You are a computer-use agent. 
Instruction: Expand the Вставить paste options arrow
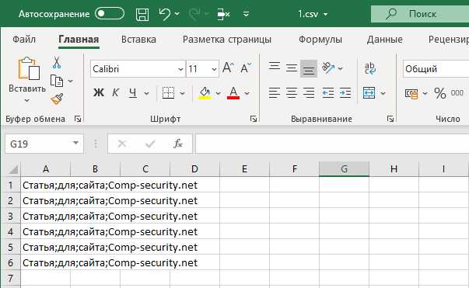coord(27,100)
